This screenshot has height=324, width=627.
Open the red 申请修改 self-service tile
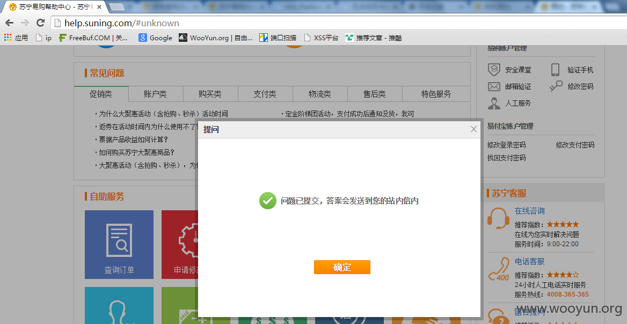point(179,245)
